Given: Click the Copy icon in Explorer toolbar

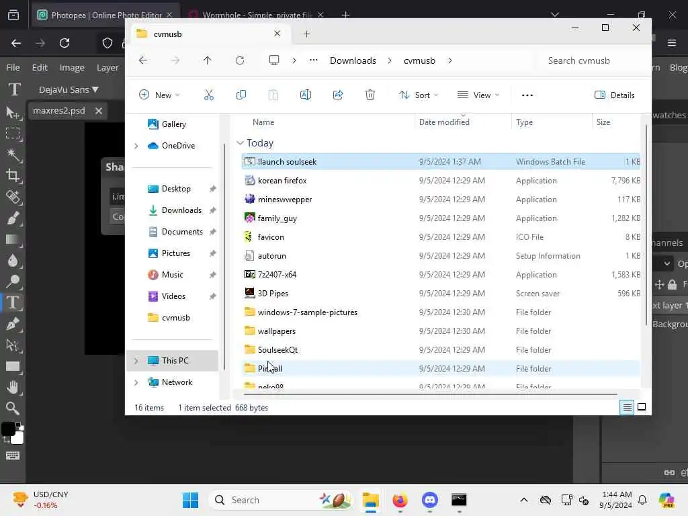Looking at the screenshot, I should point(241,95).
